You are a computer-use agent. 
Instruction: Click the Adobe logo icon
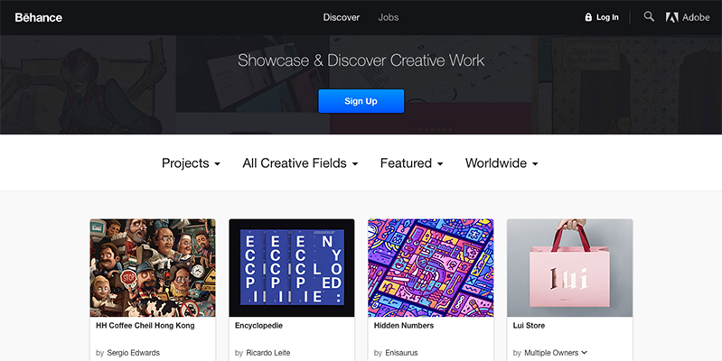click(x=671, y=17)
